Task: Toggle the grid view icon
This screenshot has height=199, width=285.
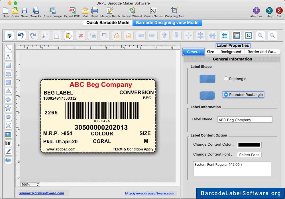Action: tap(225, 35)
